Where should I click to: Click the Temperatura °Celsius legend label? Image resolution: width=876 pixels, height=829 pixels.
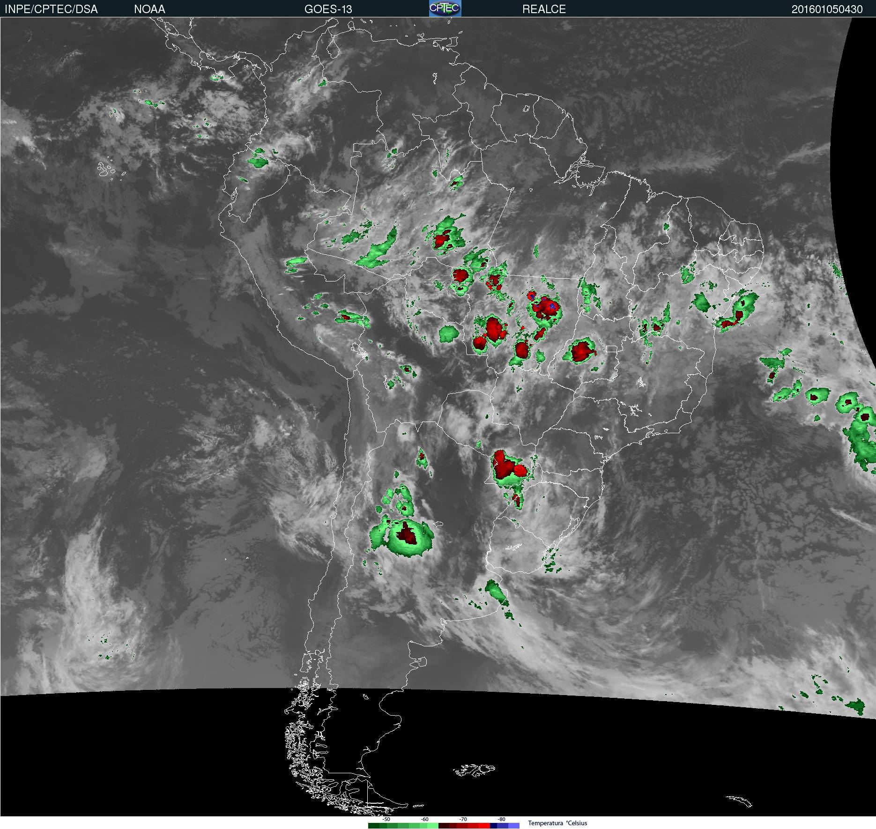[x=557, y=823]
